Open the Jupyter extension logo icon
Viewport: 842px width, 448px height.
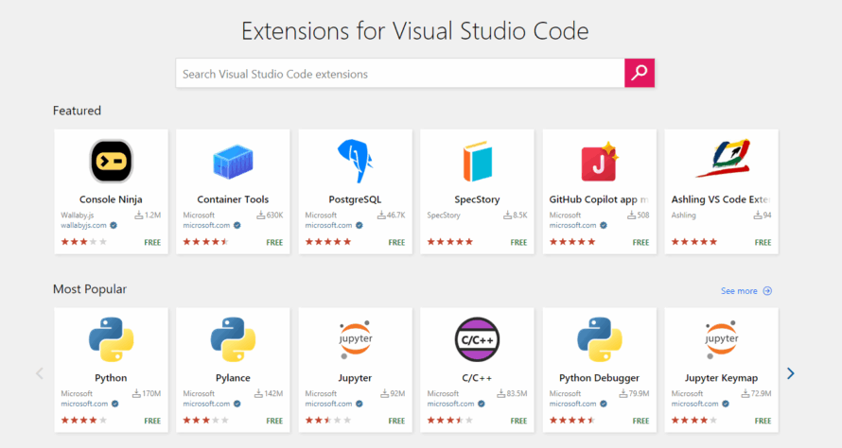pyautogui.click(x=355, y=339)
